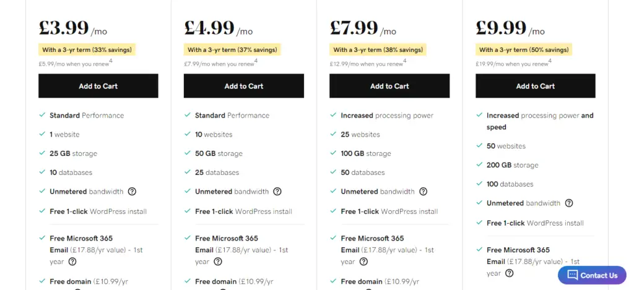Image resolution: width=634 pixels, height=290 pixels.
Task: Open bandwidth help icon in £4.99 plan
Action: (x=277, y=192)
